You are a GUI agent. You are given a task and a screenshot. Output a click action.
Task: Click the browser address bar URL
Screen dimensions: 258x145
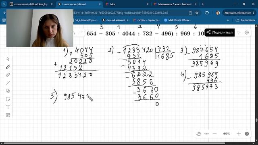[121, 12]
